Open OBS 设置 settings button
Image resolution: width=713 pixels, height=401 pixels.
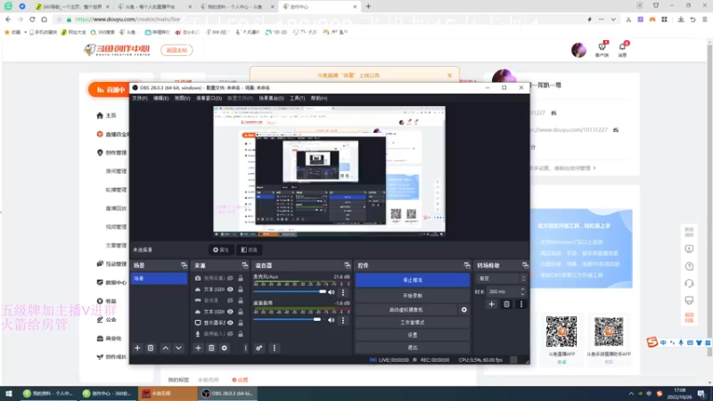click(413, 335)
